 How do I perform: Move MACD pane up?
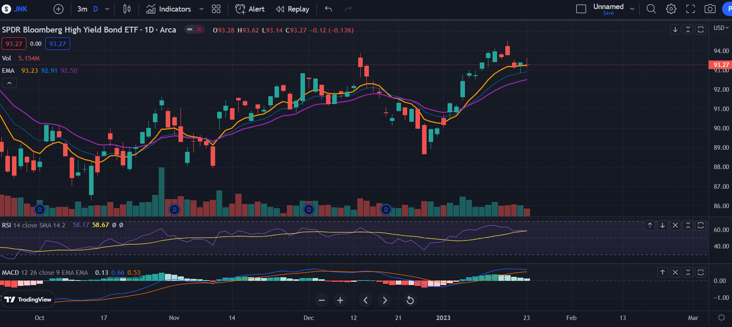coord(662,272)
